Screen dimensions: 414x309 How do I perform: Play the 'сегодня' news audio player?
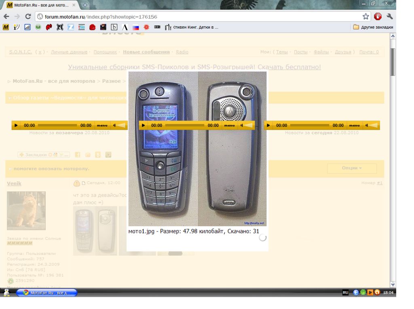point(268,125)
